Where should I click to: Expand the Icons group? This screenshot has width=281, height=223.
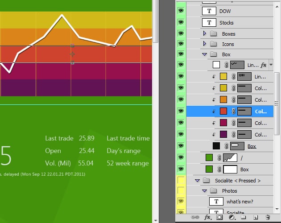[204, 44]
